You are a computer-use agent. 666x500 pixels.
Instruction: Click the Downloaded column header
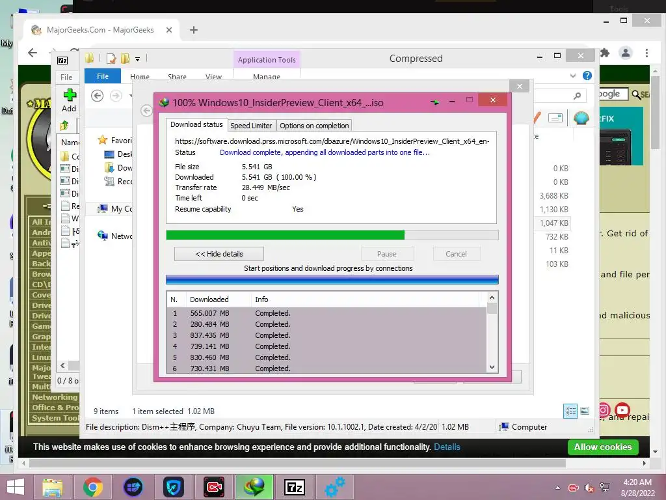[219, 299]
